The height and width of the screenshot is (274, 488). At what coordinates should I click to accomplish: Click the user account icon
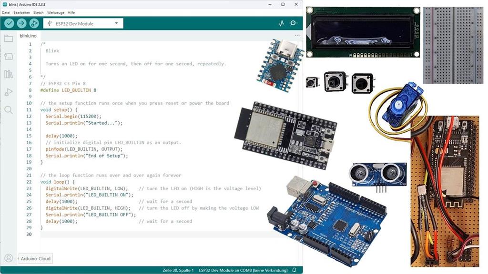click(x=9, y=258)
